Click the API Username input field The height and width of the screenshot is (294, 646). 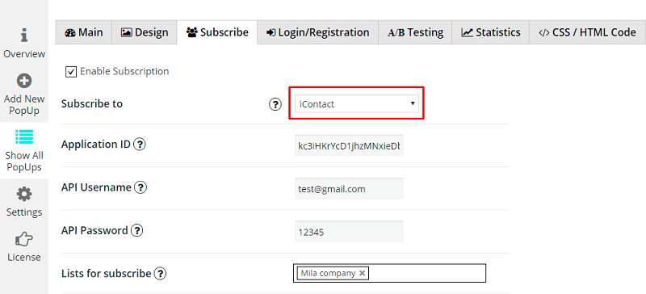point(349,189)
